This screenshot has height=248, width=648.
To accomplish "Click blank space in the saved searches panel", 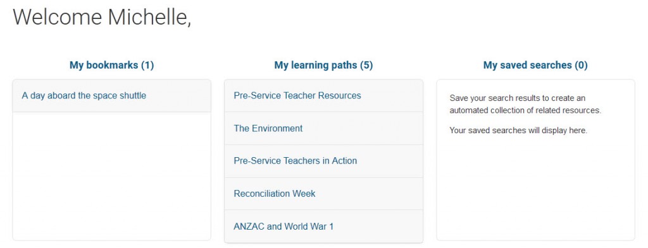I will pyautogui.click(x=535, y=189).
